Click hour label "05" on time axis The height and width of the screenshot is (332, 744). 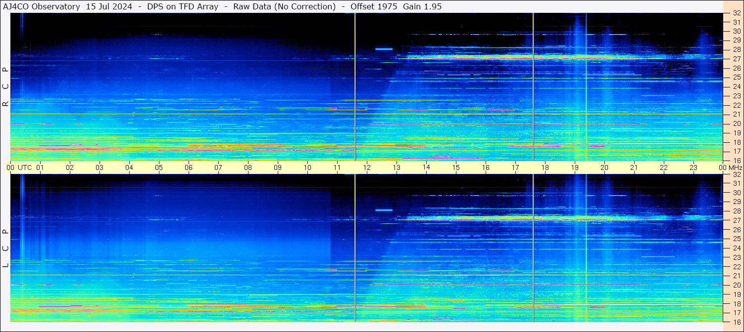pyautogui.click(x=159, y=167)
